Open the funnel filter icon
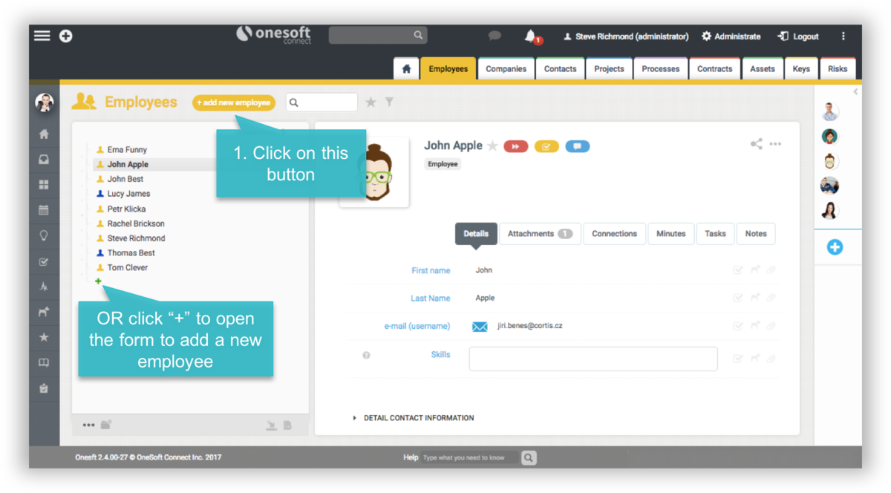 click(389, 102)
